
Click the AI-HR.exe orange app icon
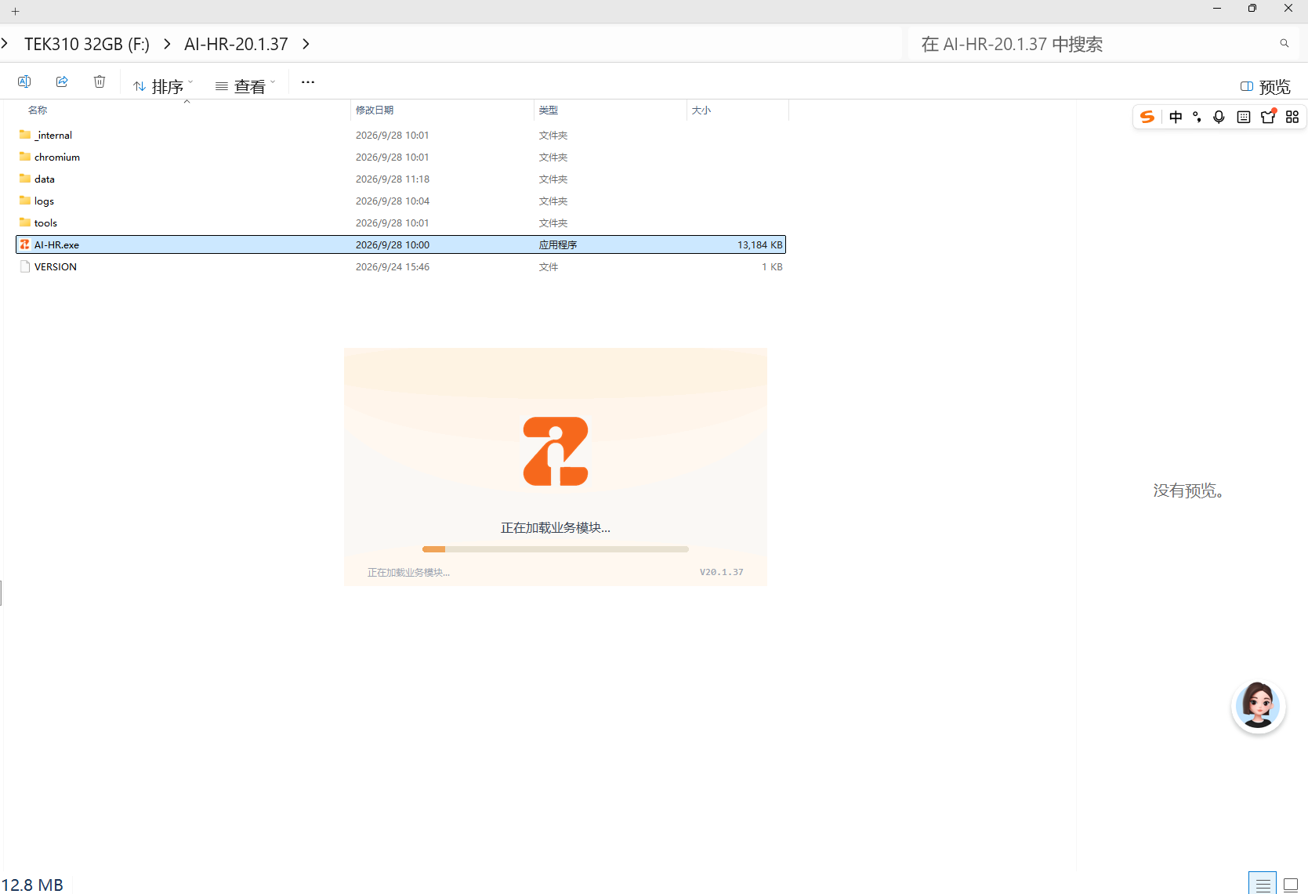click(25, 244)
